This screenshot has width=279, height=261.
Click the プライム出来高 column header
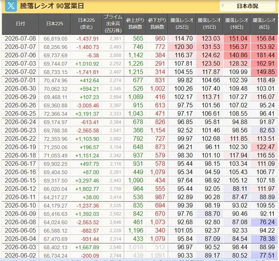(113, 24)
